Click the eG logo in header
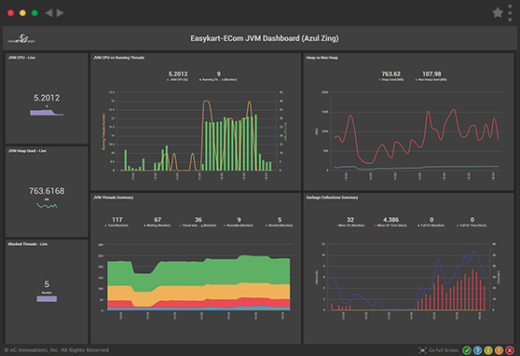Screen dimensions: 520x356 click(x=21, y=39)
